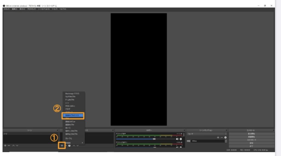Pop out the Scene Transitions dock icon
This screenshot has width=281, height=156.
tap(226, 130)
